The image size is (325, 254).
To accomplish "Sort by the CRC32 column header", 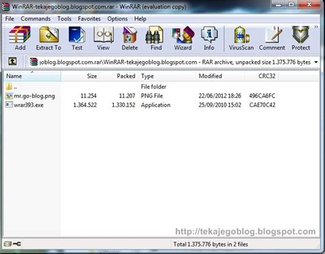I will point(261,76).
